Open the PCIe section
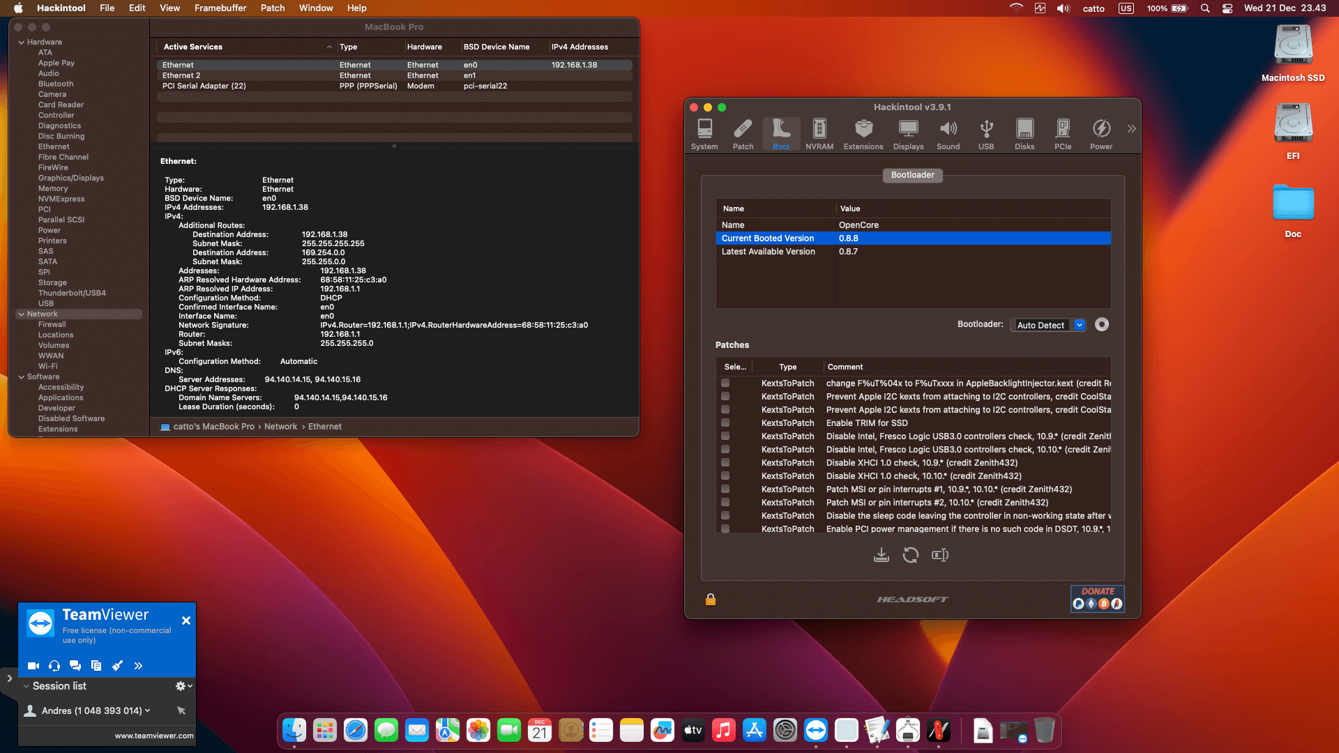Image resolution: width=1339 pixels, height=753 pixels. click(x=1063, y=134)
